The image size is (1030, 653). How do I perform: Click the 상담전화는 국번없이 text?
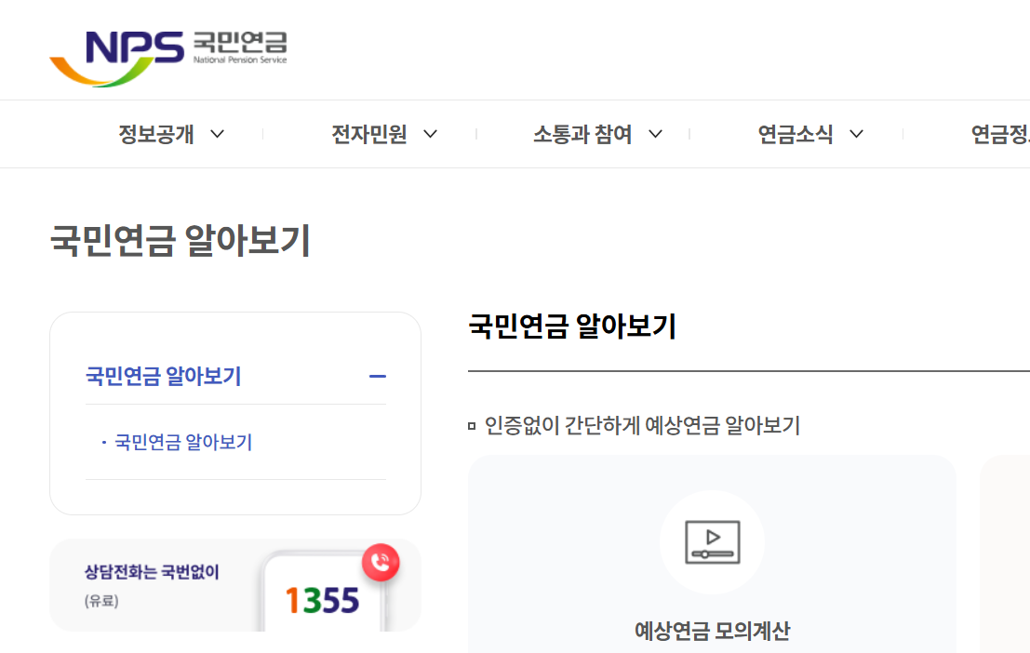point(152,572)
